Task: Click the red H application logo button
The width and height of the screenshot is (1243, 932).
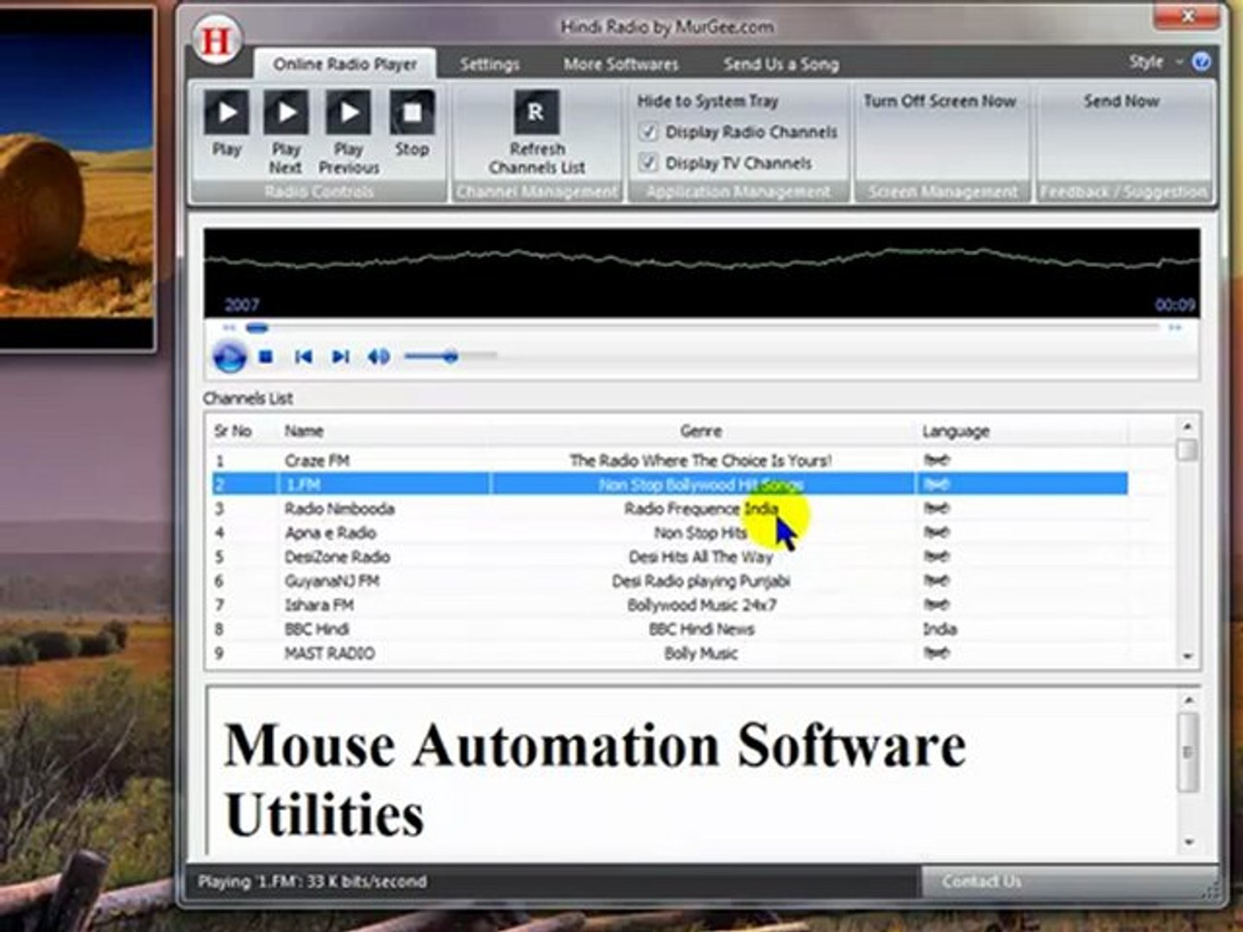Action: 216,40
